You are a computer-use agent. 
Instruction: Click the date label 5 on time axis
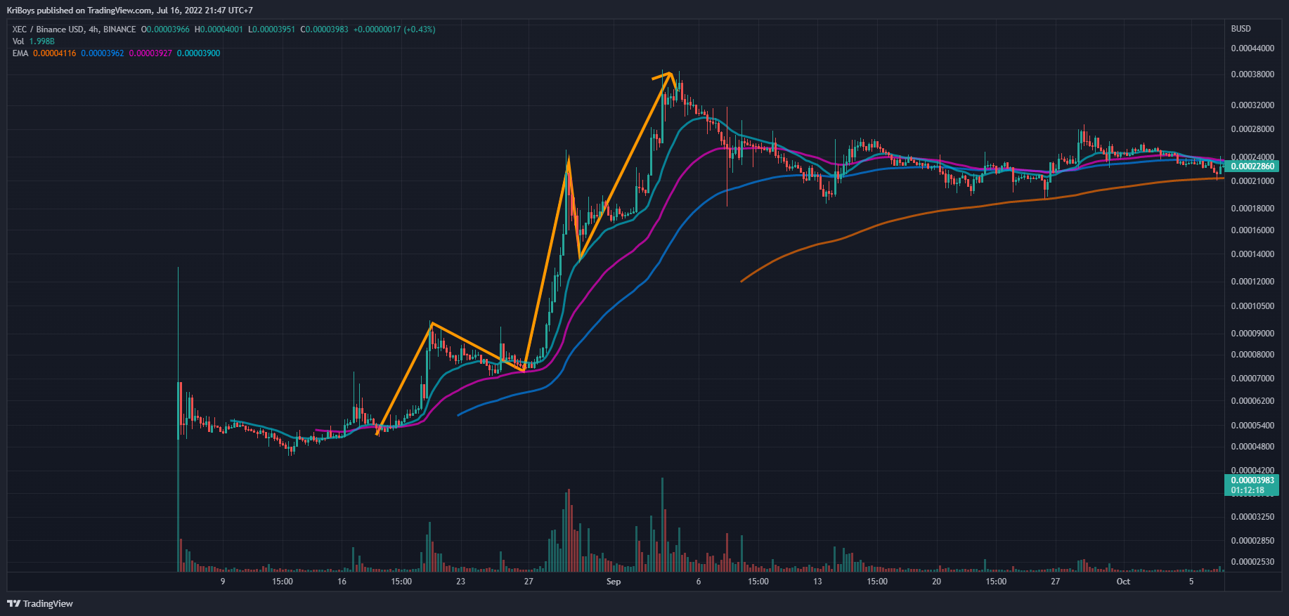1191,582
